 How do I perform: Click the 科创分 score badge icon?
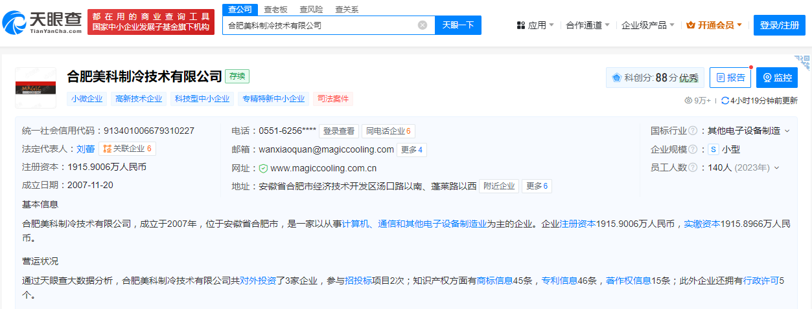pyautogui.click(x=616, y=78)
